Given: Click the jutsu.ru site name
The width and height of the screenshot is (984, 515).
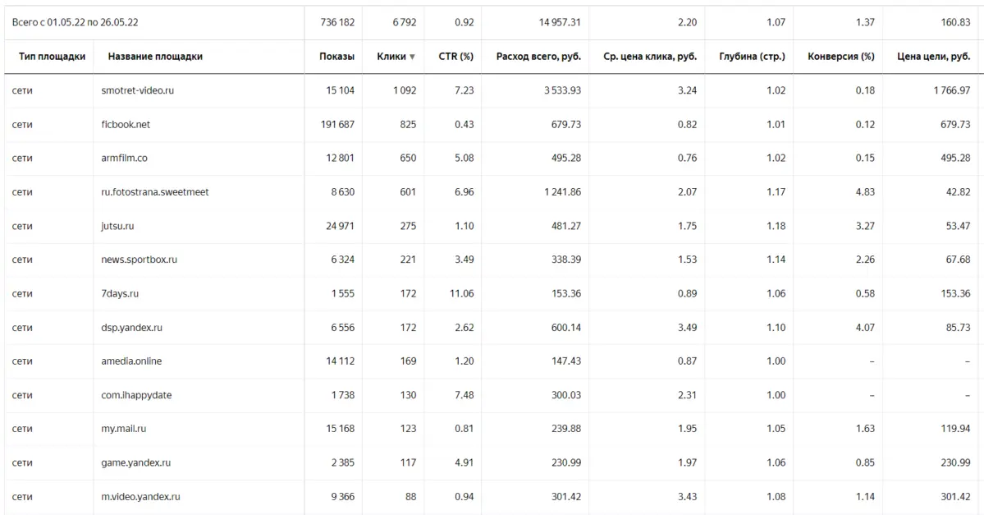Looking at the screenshot, I should [x=117, y=226].
